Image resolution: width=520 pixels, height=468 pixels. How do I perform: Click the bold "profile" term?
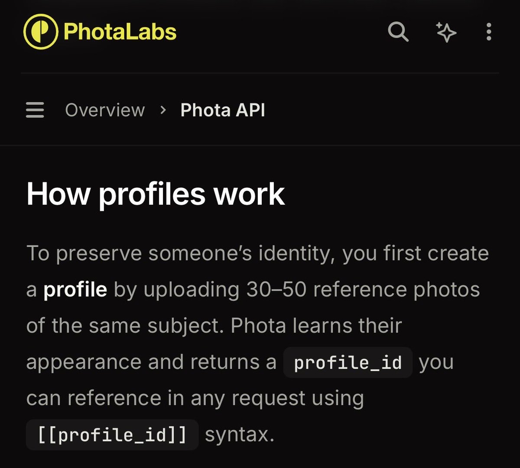[75, 290]
